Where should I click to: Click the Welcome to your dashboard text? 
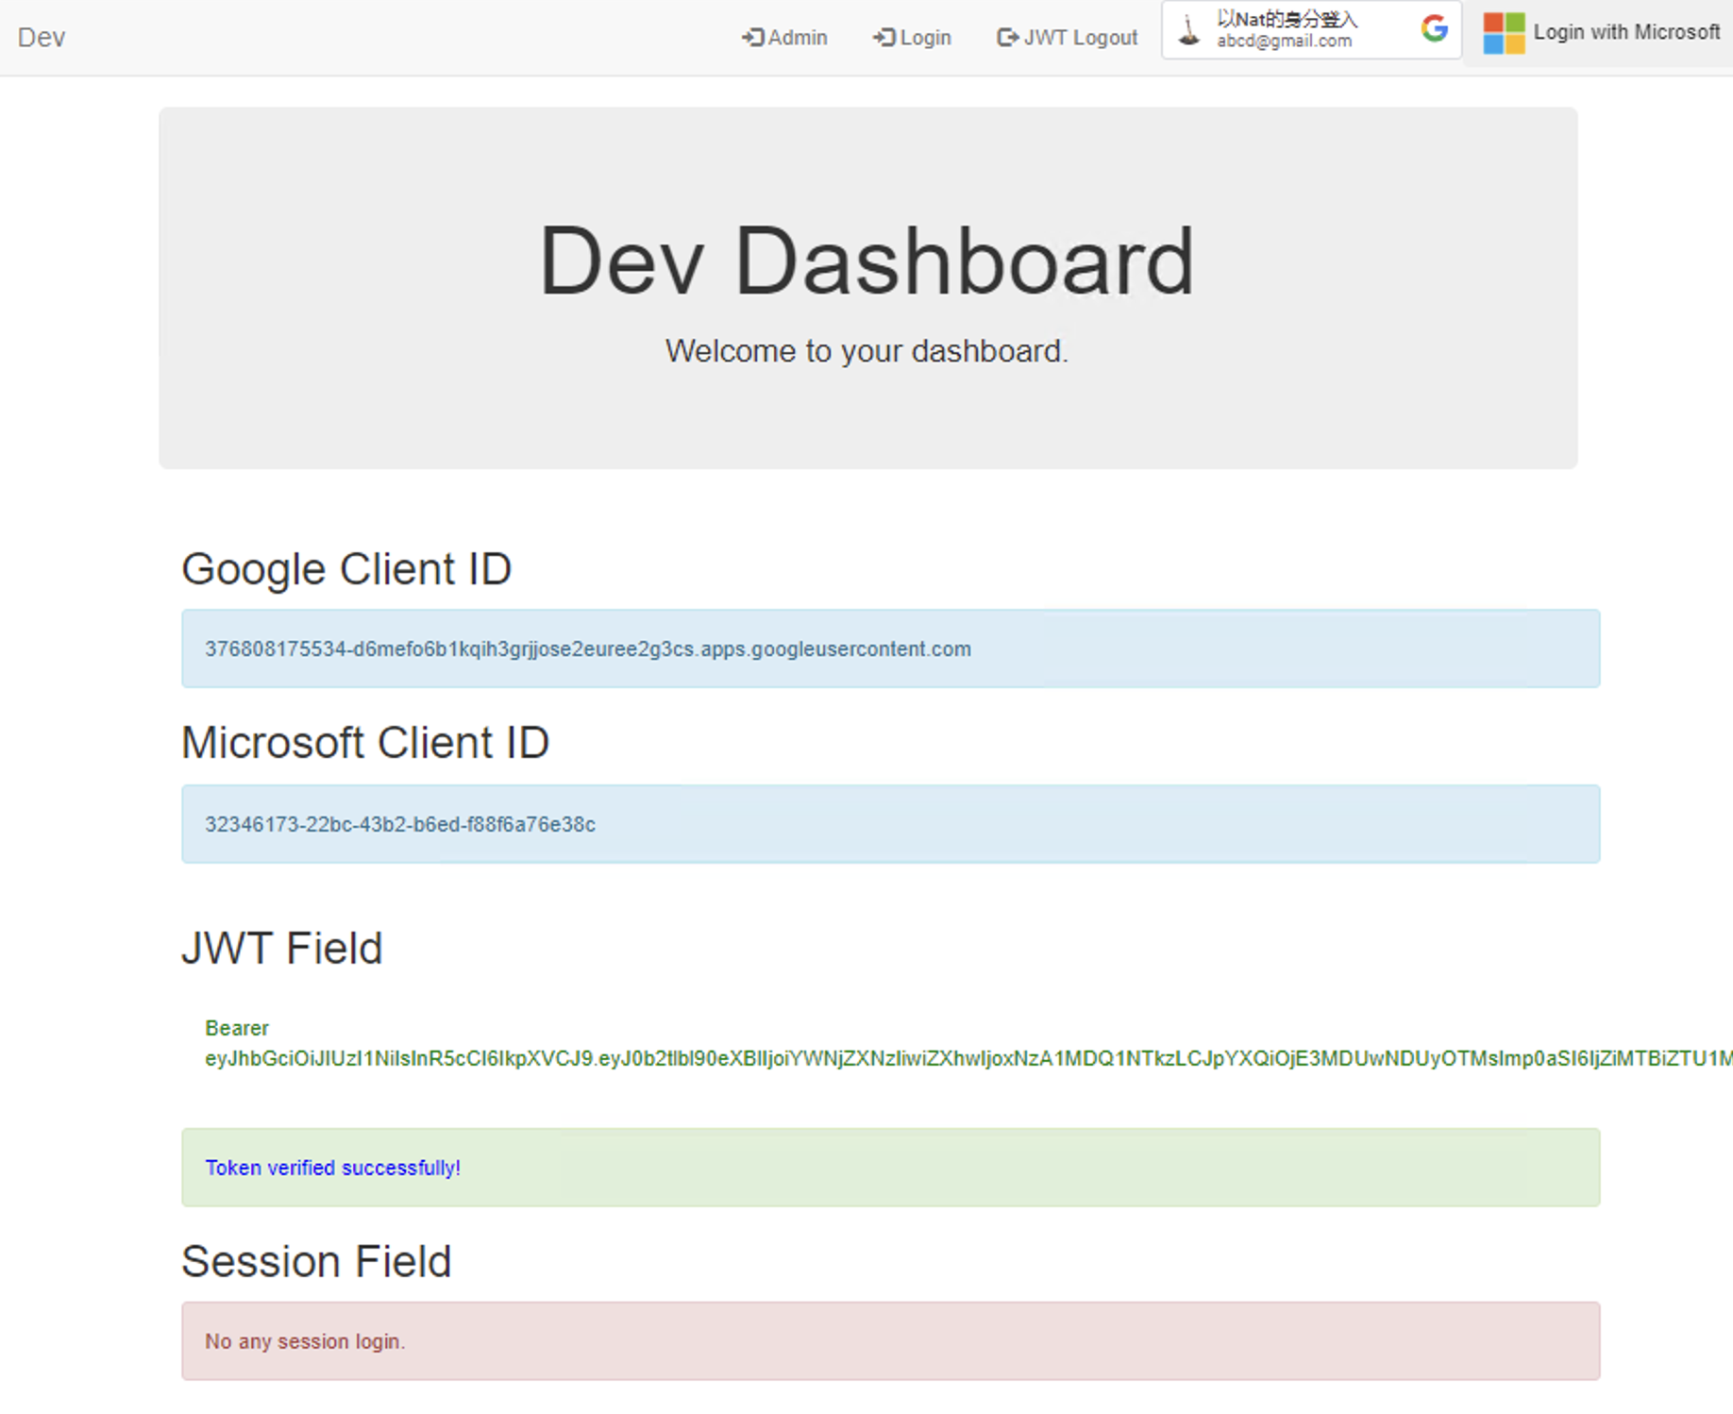click(866, 351)
